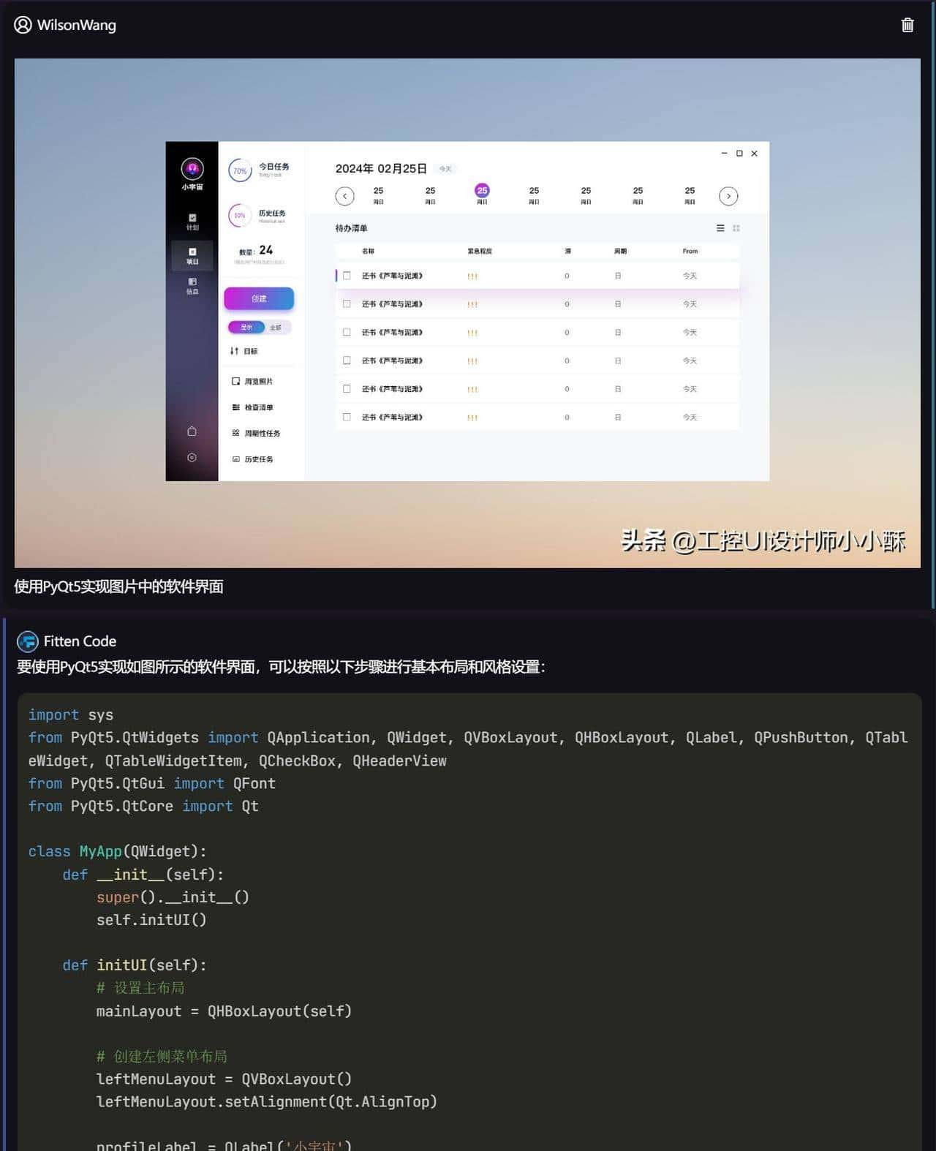Click the code line "mainLayout = QHBoxLayout(self)"
This screenshot has height=1151, width=936.
[x=224, y=1011]
